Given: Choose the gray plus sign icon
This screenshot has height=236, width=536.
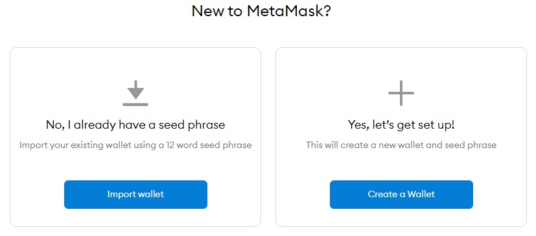Looking at the screenshot, I should point(401,93).
